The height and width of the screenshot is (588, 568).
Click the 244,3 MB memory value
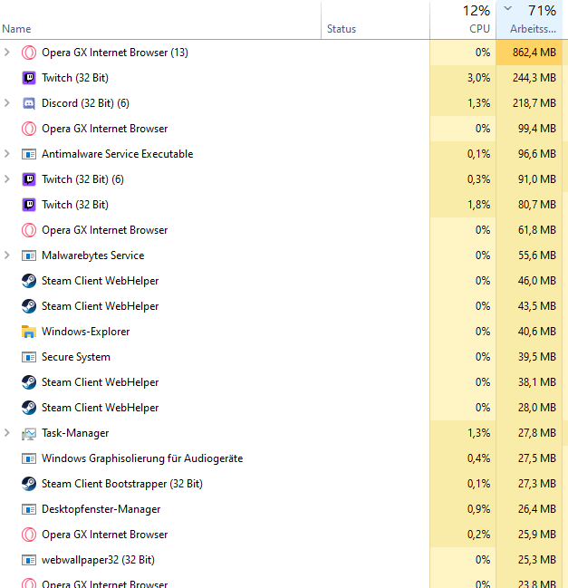[x=534, y=78]
